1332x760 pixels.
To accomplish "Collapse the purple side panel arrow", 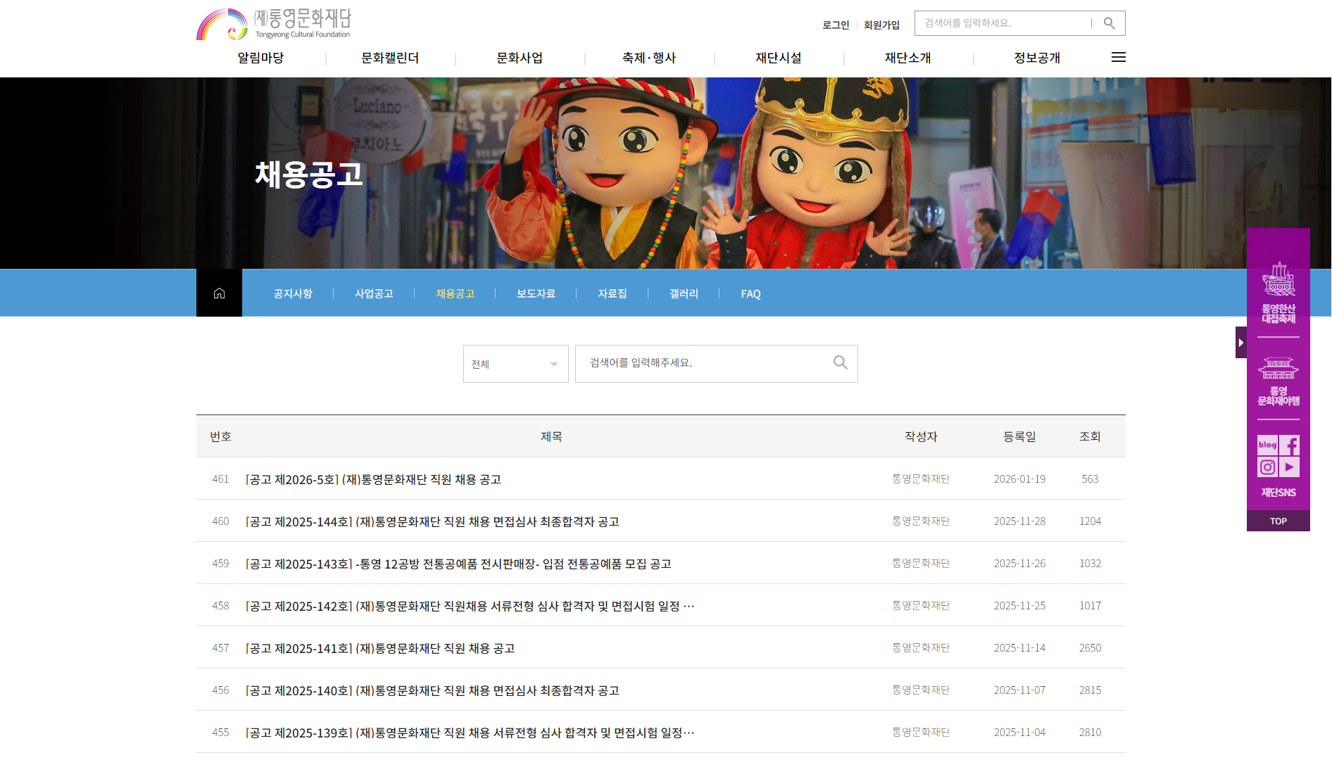I will tap(1240, 343).
